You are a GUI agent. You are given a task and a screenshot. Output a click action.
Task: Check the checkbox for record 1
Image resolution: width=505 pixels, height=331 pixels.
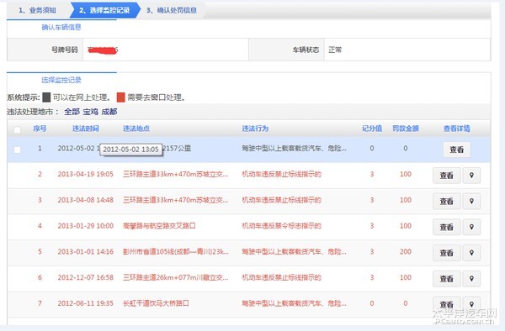(17, 150)
